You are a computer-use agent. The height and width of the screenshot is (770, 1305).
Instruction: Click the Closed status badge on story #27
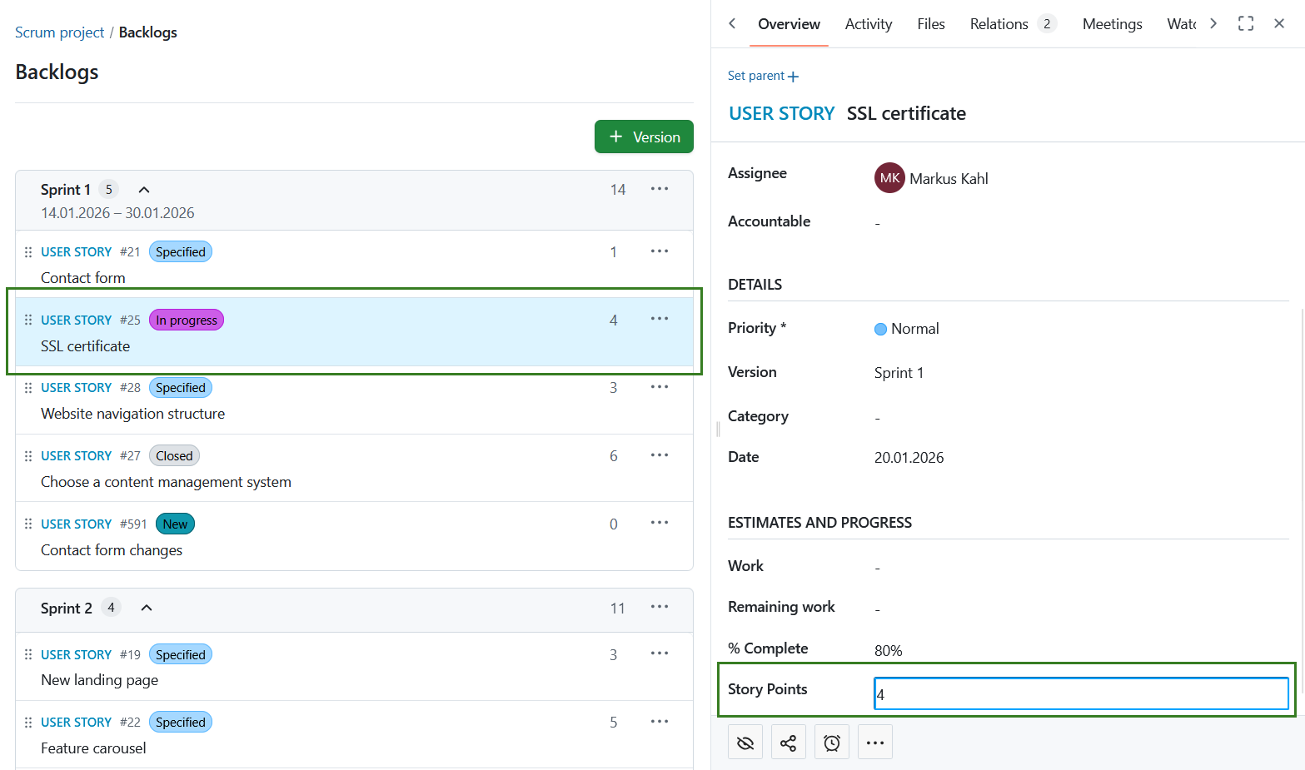[174, 455]
